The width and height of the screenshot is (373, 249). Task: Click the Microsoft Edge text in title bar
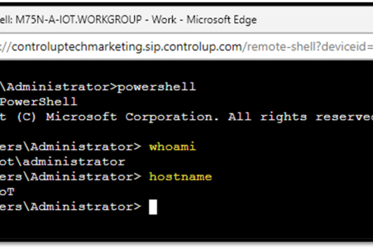pos(221,20)
